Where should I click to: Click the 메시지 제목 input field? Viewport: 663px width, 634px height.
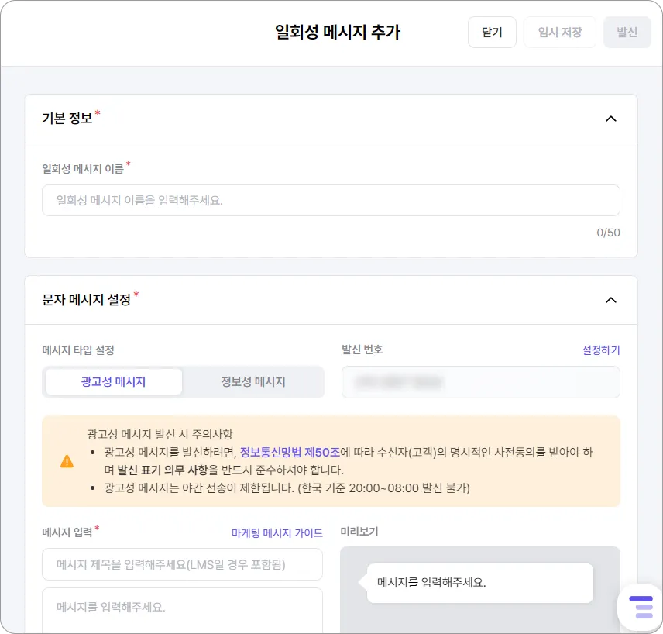182,564
